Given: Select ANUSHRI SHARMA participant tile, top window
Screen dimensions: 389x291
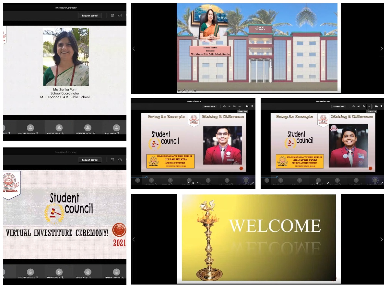Looking at the screenshot, I should point(30,129).
